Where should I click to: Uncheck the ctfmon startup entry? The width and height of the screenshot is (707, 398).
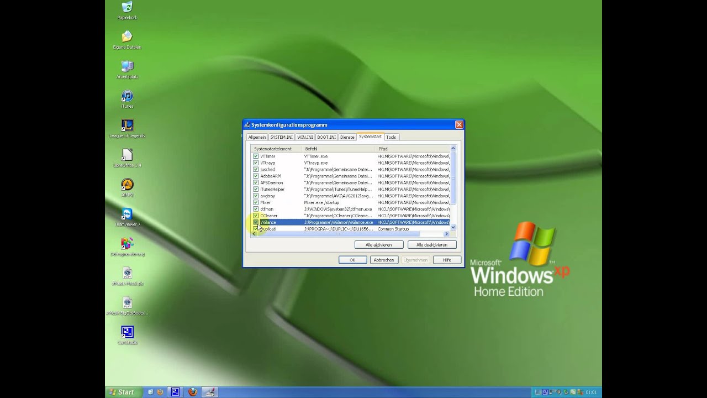(256, 210)
